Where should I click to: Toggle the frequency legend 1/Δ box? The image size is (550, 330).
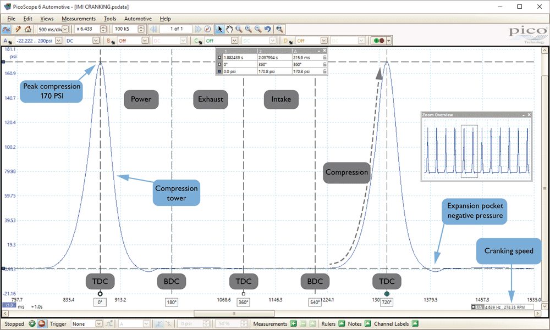[x=477, y=307]
